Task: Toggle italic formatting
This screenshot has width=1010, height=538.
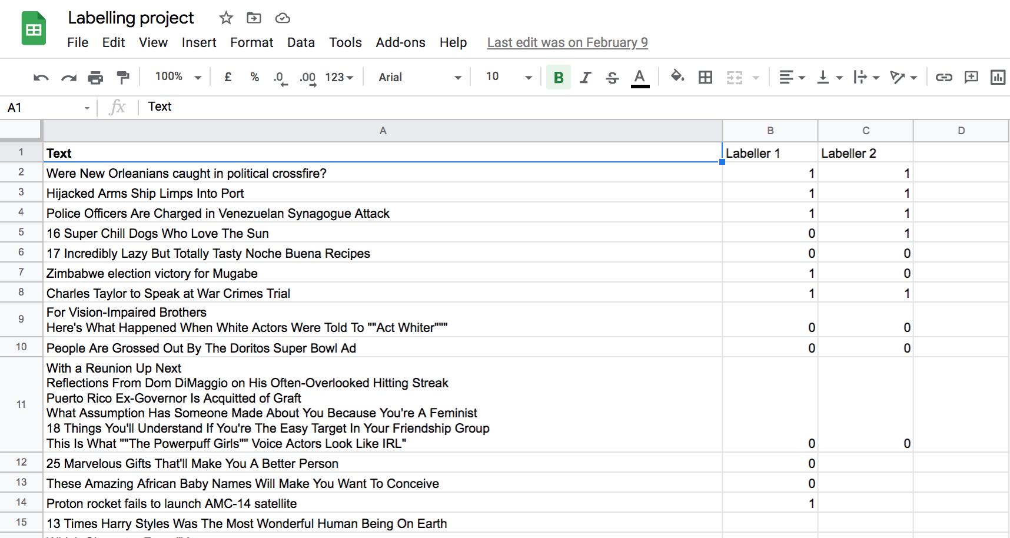Action: tap(585, 78)
